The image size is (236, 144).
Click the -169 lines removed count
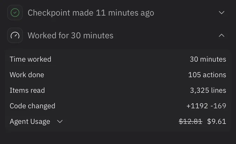(218, 106)
